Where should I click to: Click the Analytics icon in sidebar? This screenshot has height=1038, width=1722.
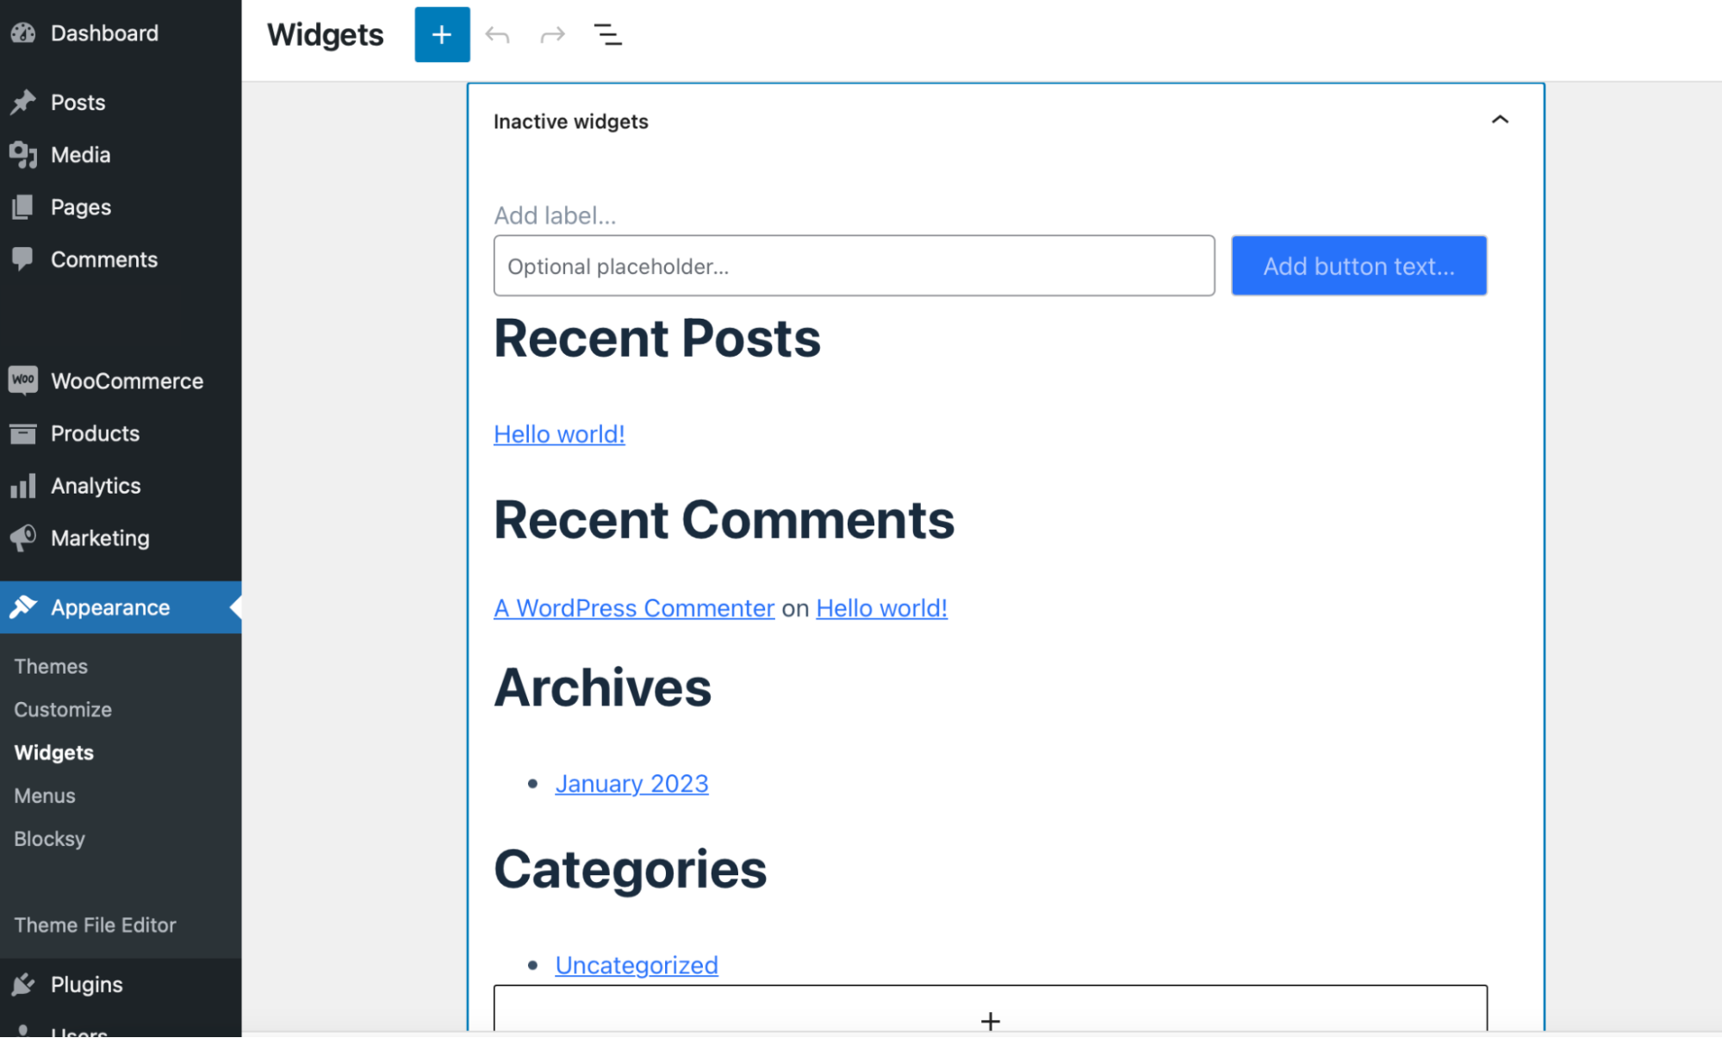tap(23, 485)
